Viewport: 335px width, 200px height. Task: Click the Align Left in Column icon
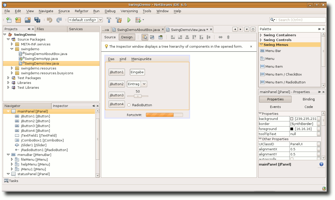173,37
